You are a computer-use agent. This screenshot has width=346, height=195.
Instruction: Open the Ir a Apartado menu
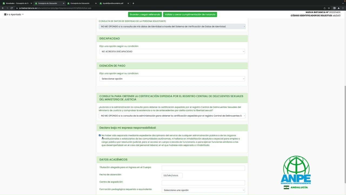point(14,14)
